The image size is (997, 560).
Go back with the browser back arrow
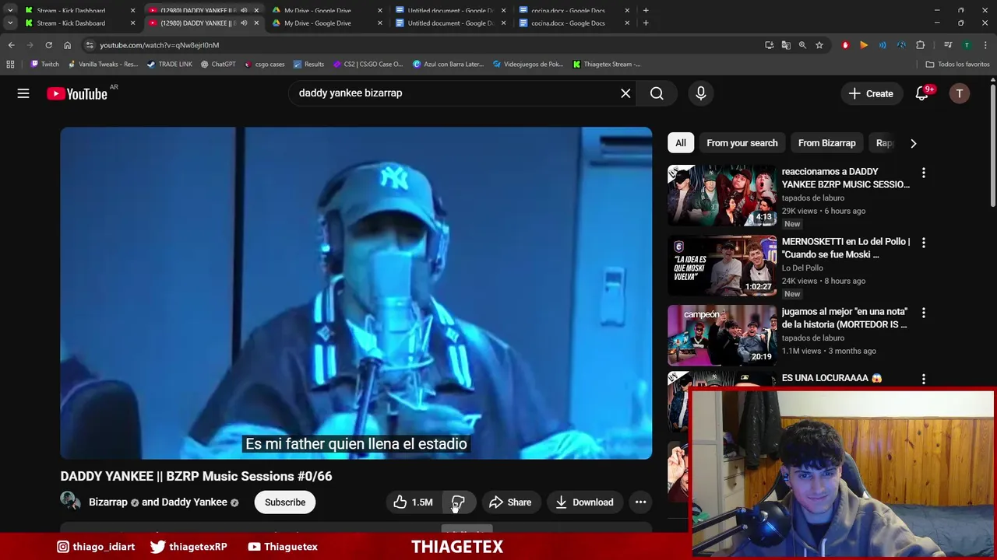click(11, 45)
